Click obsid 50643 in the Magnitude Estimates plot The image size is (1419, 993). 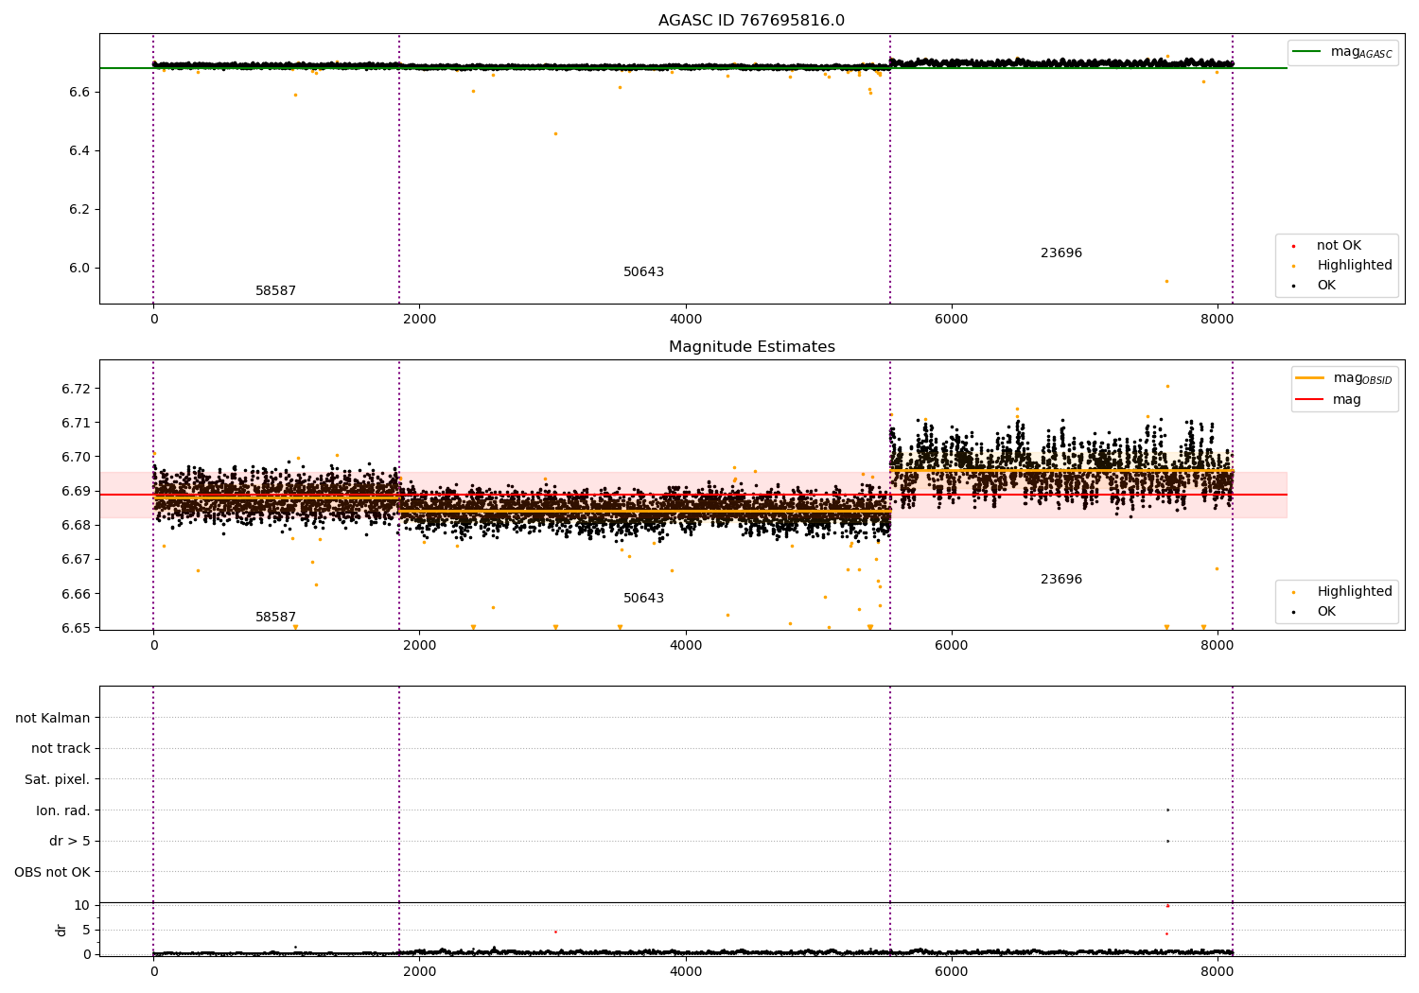643,599
